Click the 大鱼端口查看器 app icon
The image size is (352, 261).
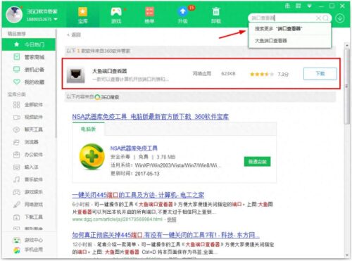75,75
